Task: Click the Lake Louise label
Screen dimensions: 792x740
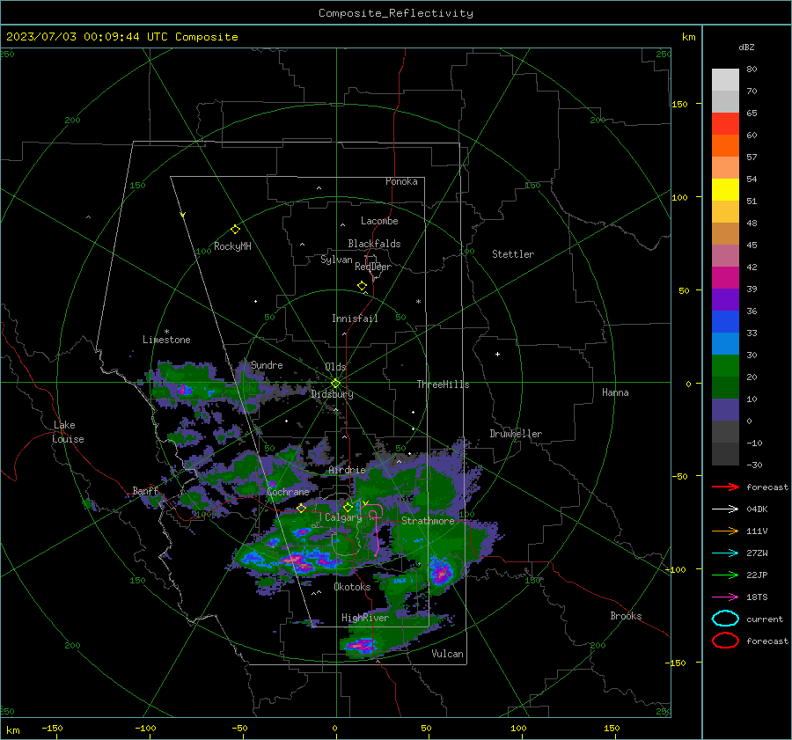Action: [x=68, y=432]
